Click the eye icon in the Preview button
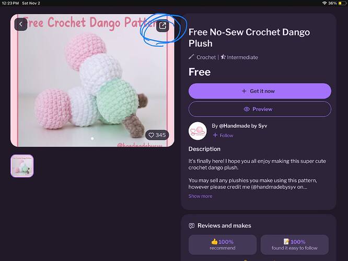Image resolution: width=348 pixels, height=261 pixels. coord(247,109)
